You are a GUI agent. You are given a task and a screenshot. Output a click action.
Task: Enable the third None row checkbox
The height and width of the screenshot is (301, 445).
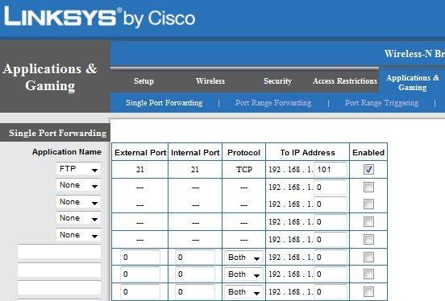coord(368,221)
